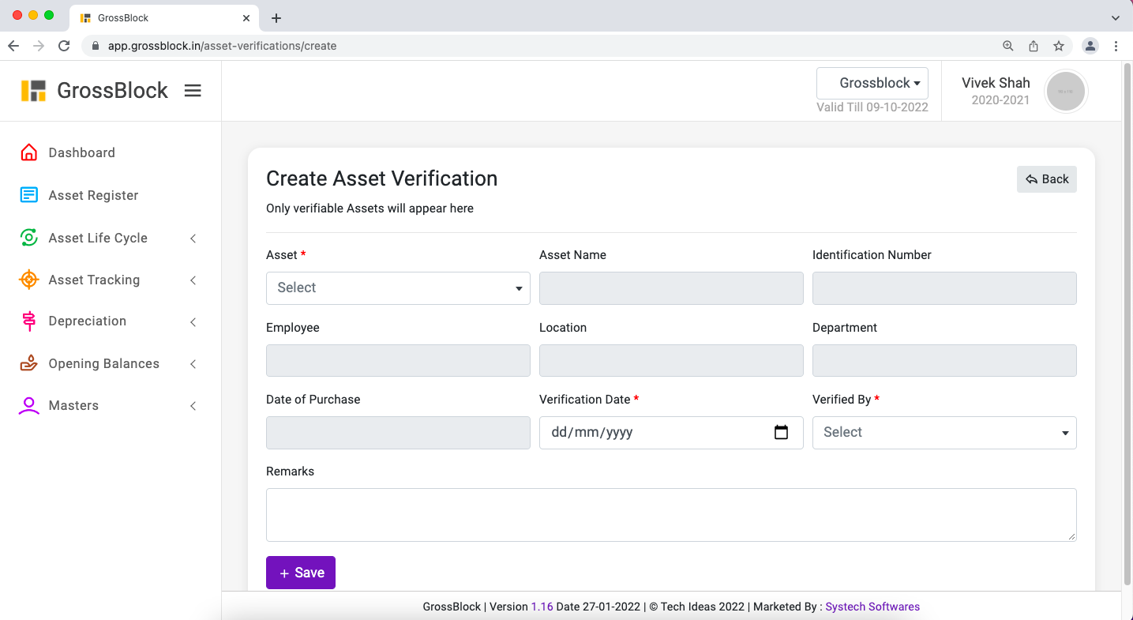Click the Asset Tracking target icon

point(29,280)
